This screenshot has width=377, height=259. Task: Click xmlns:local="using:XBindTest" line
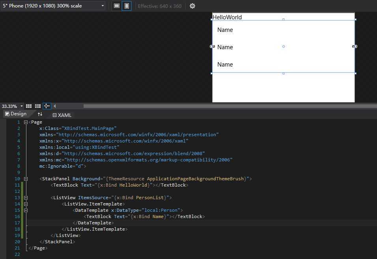(x=79, y=147)
